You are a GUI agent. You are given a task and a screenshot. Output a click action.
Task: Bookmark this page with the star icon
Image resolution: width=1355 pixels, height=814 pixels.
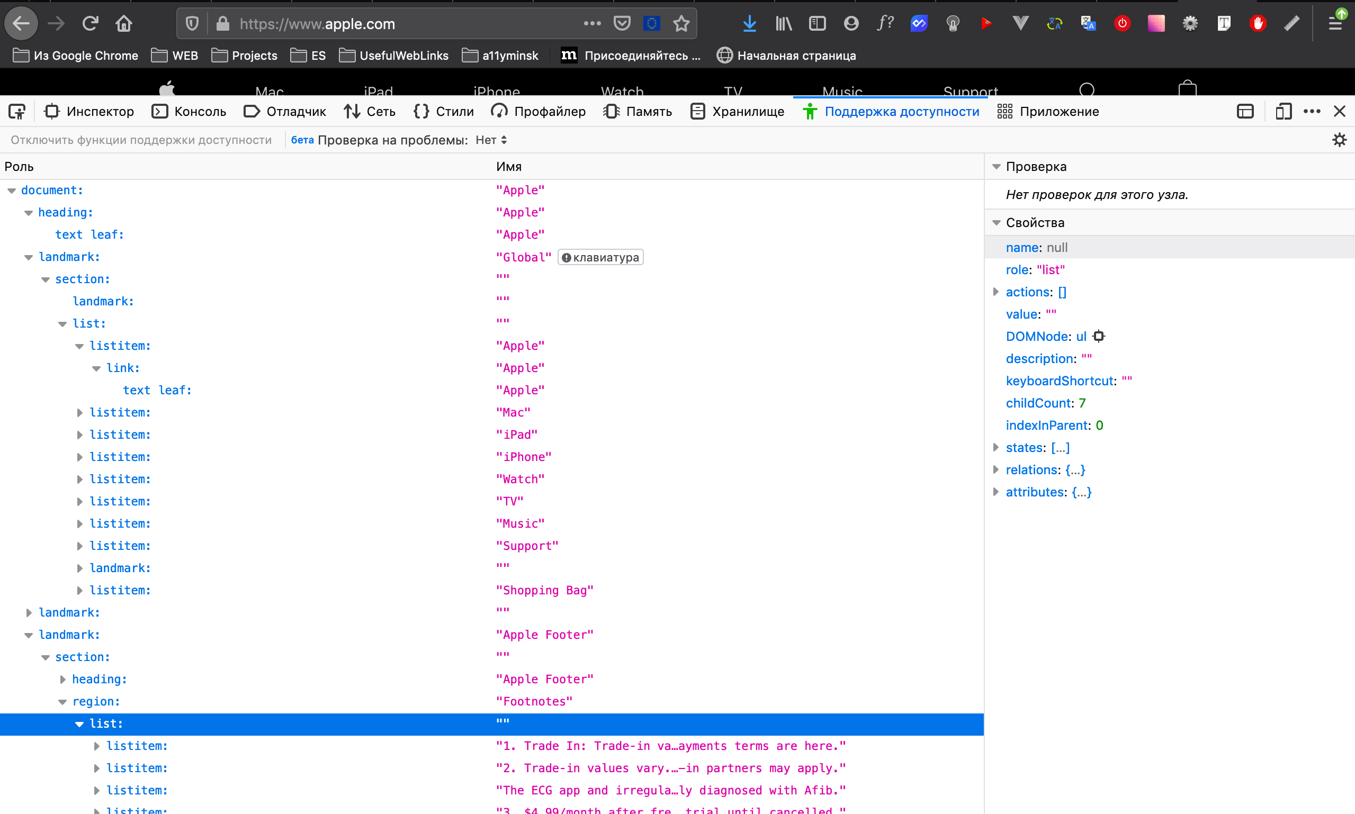[681, 24]
